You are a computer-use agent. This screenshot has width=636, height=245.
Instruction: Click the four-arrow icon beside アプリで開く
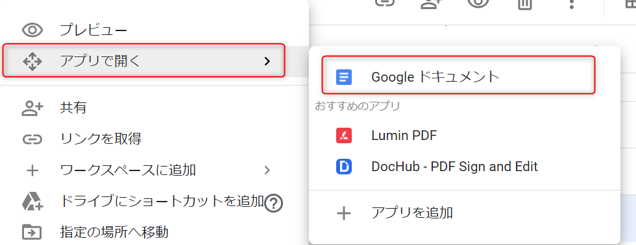pos(32,62)
